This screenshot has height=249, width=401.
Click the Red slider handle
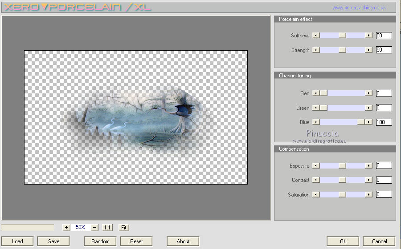pos(323,93)
